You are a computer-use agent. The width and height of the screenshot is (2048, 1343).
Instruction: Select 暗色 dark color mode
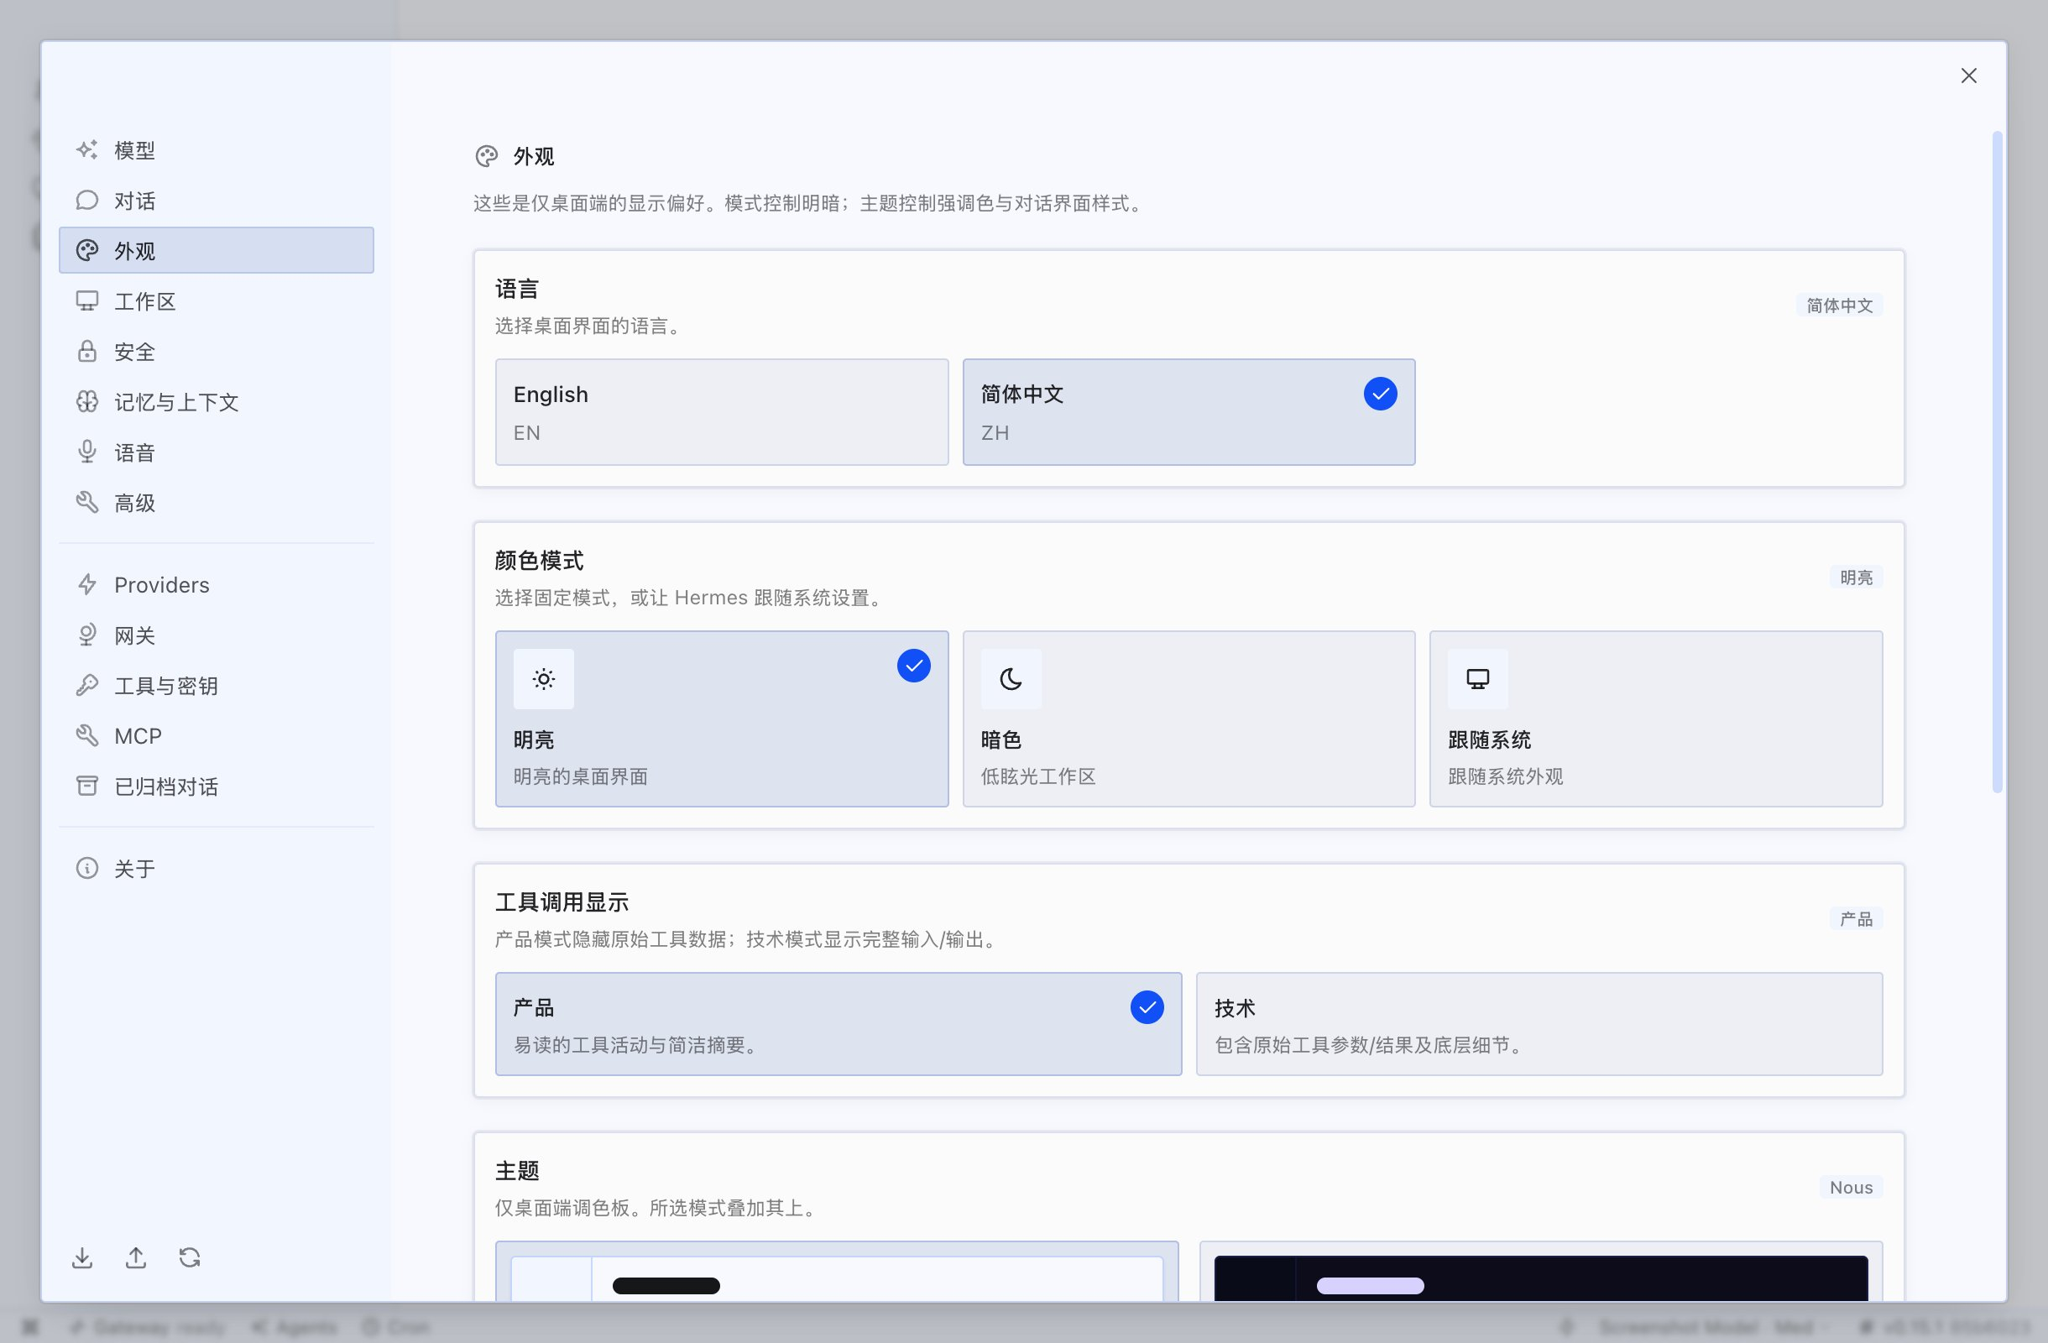1189,719
